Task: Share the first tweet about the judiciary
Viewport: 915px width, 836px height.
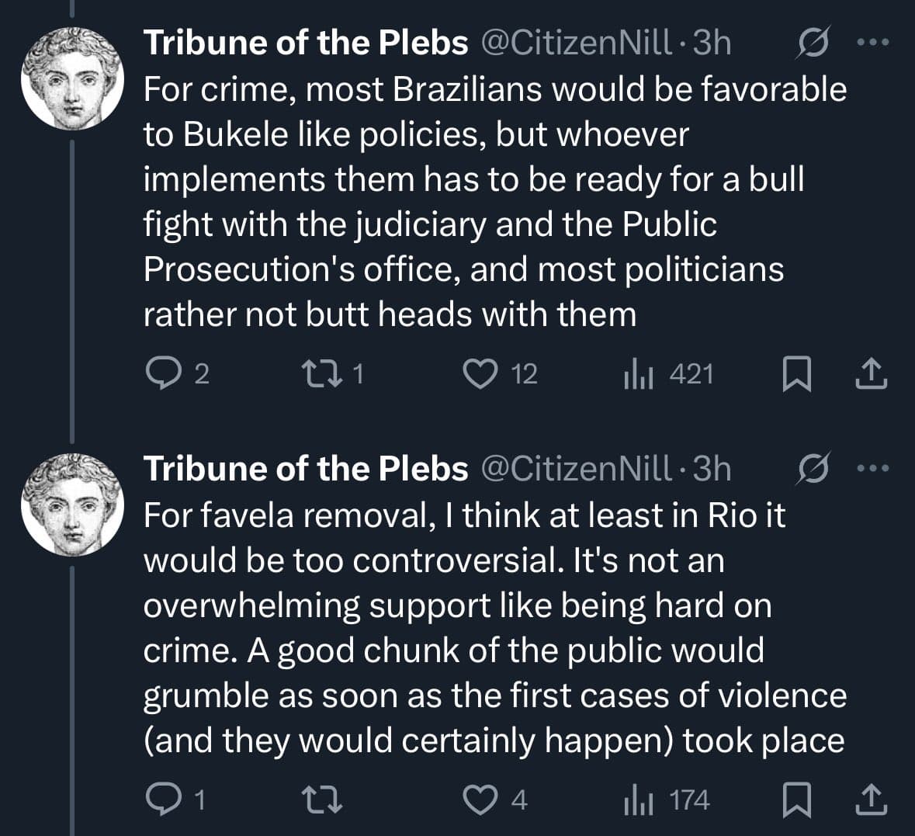Action: [871, 375]
